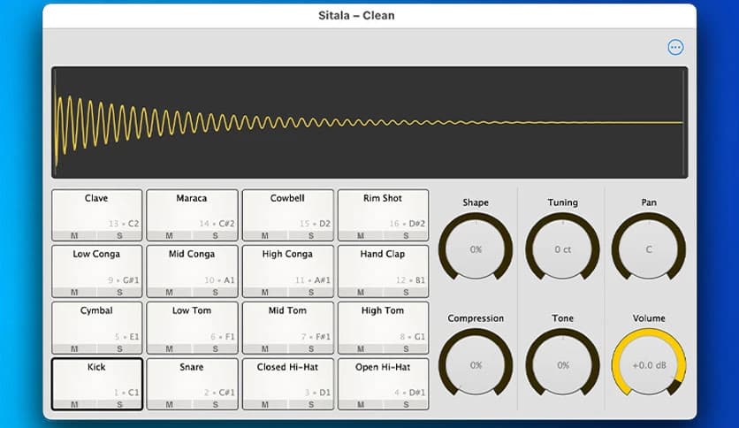Solo the Closed Hi-Hat pad
Viewport: 739px width, 428px height.
pos(310,404)
